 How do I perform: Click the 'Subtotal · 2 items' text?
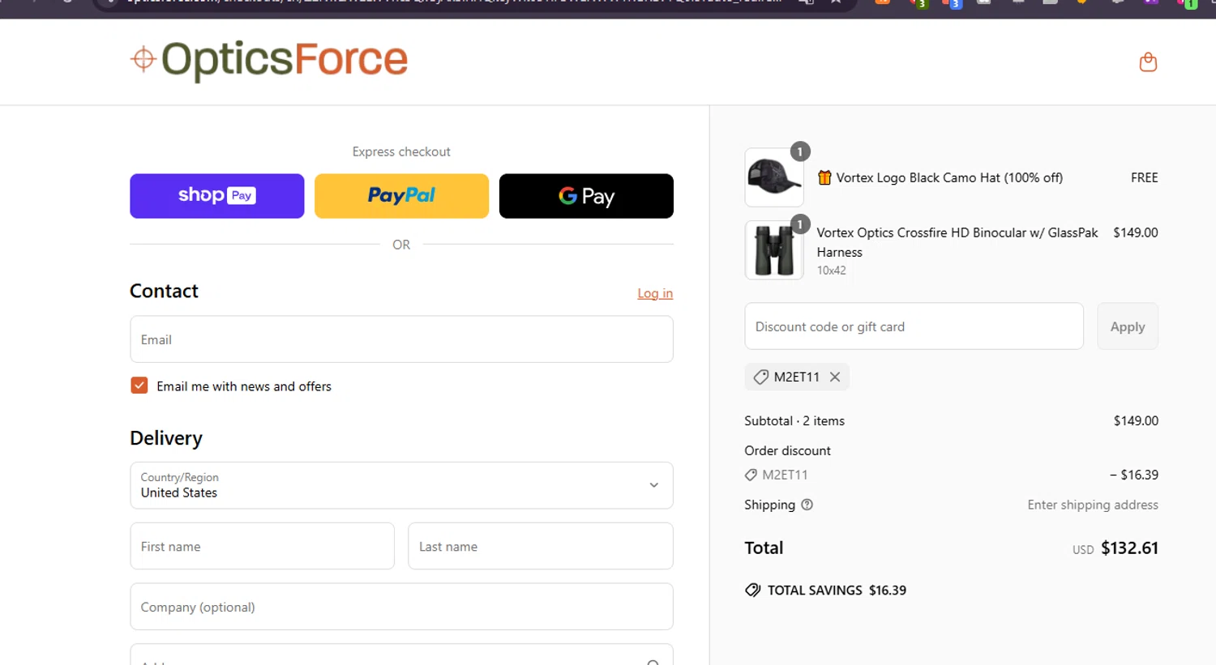794,421
